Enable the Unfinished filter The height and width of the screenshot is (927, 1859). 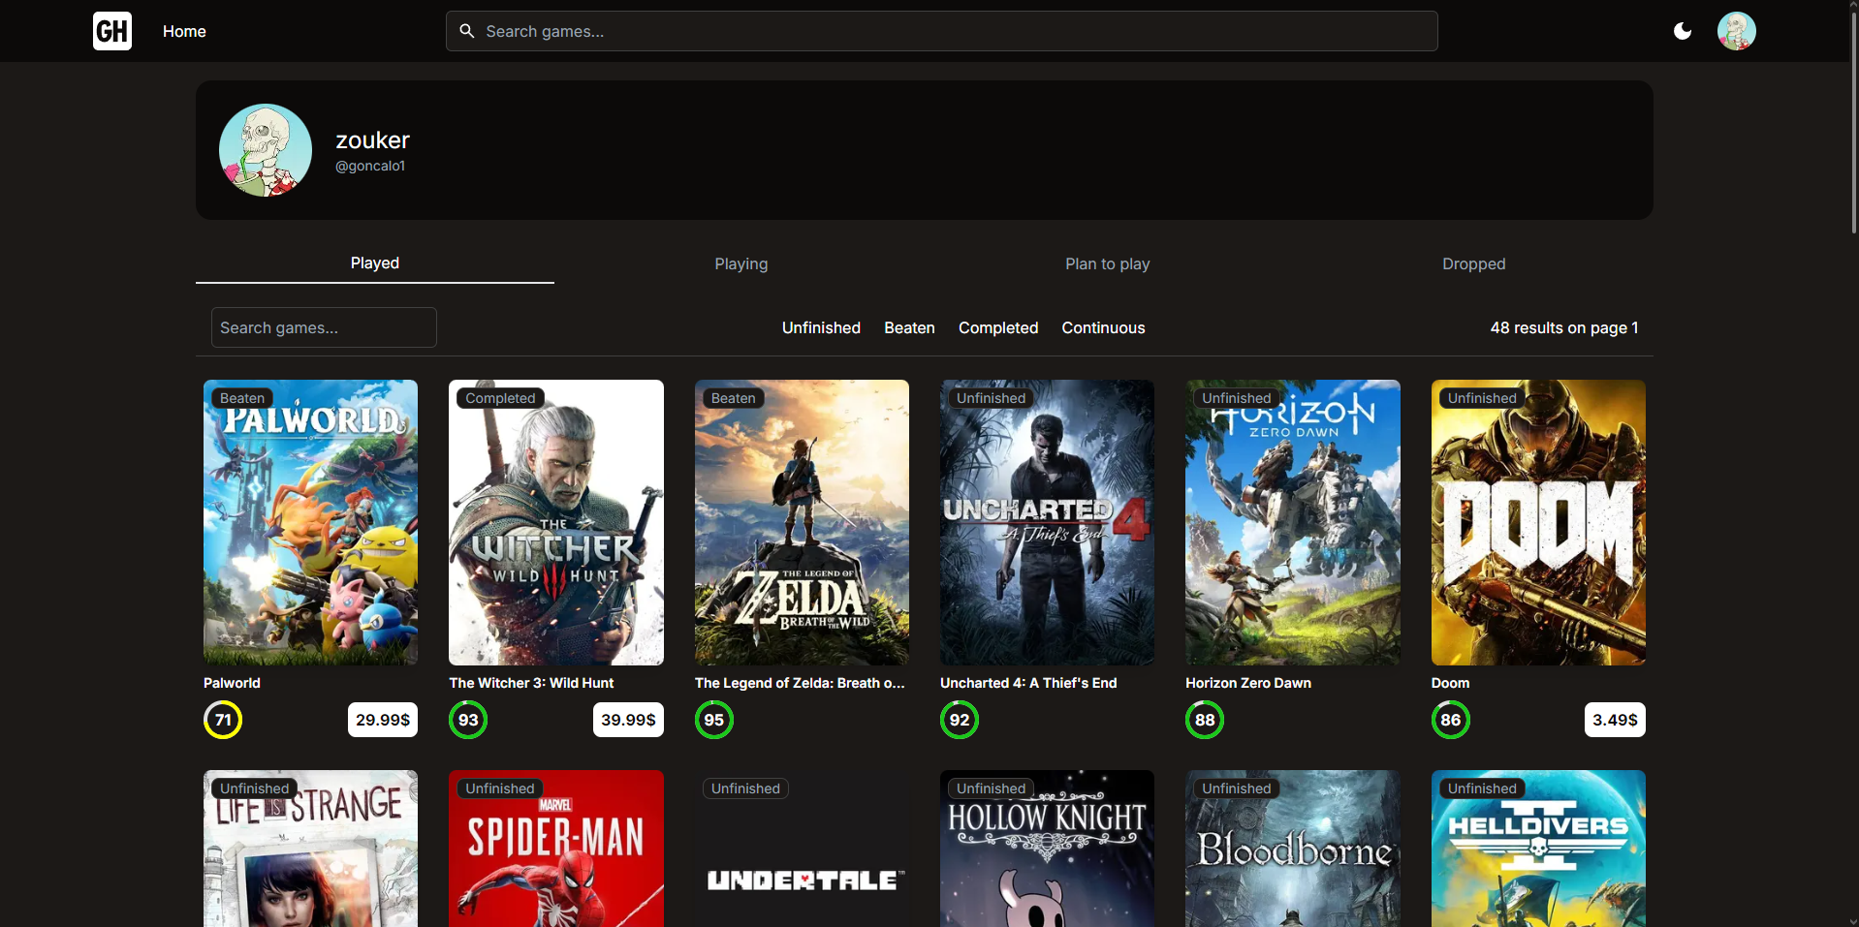(820, 327)
